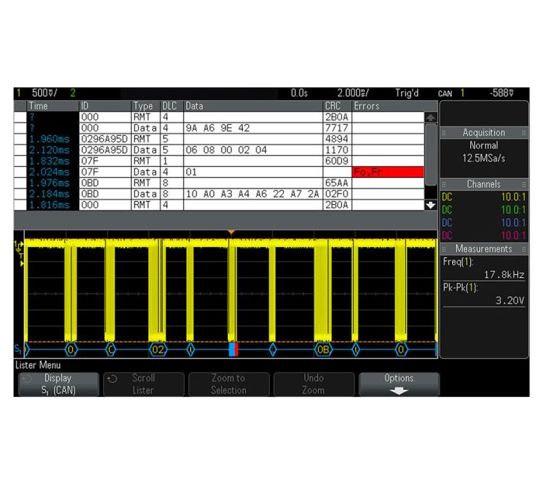This screenshot has width=543, height=497.
Task: Click the 'Normal' acquisition mode text
Action: (484, 145)
